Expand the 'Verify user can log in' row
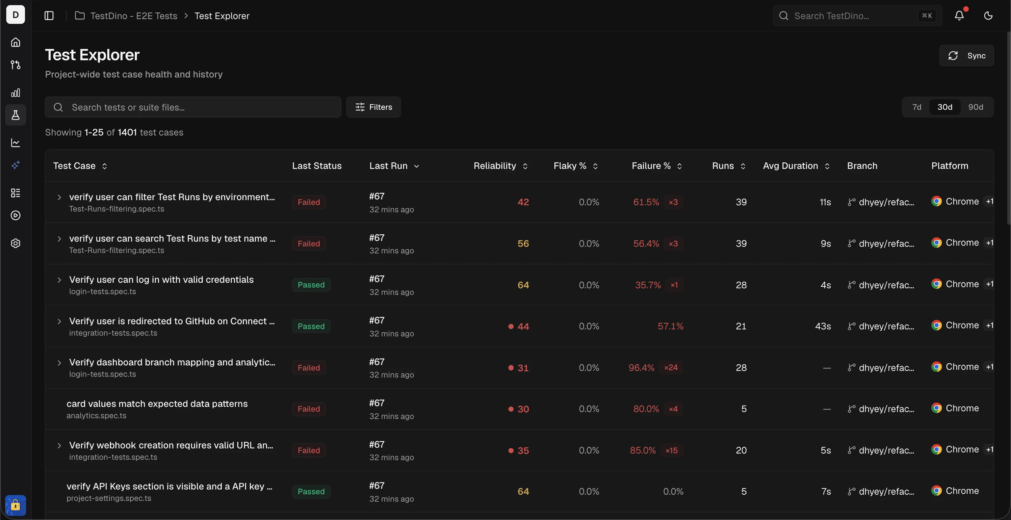 (x=59, y=280)
